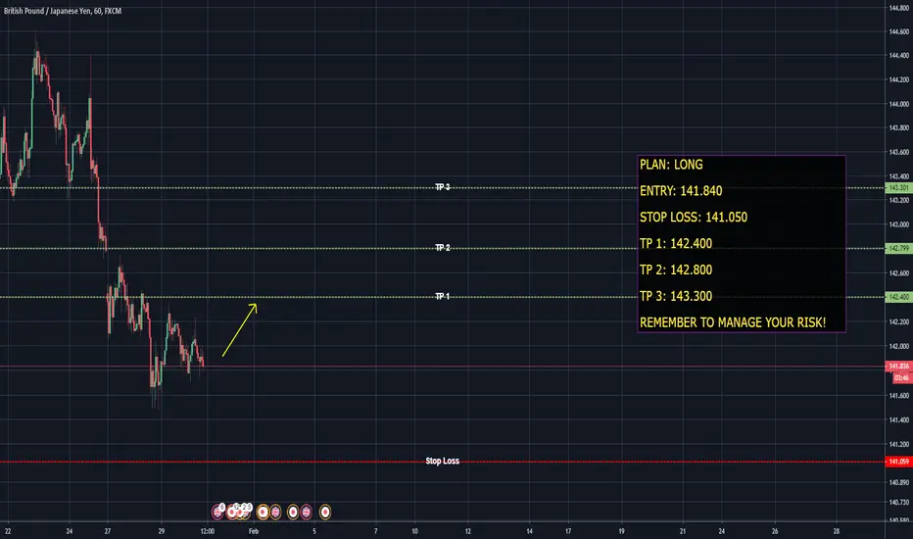Click the Stop Loss line label
This screenshot has width=913, height=539.
[442, 461]
